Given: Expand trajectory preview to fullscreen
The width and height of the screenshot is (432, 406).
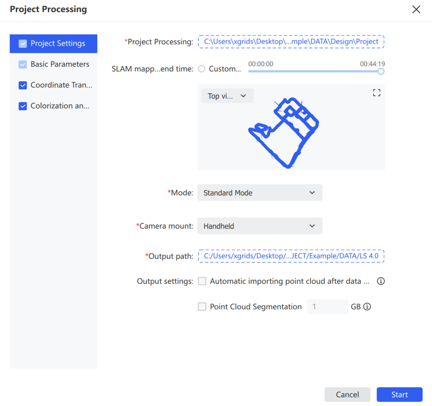Looking at the screenshot, I should pos(377,92).
